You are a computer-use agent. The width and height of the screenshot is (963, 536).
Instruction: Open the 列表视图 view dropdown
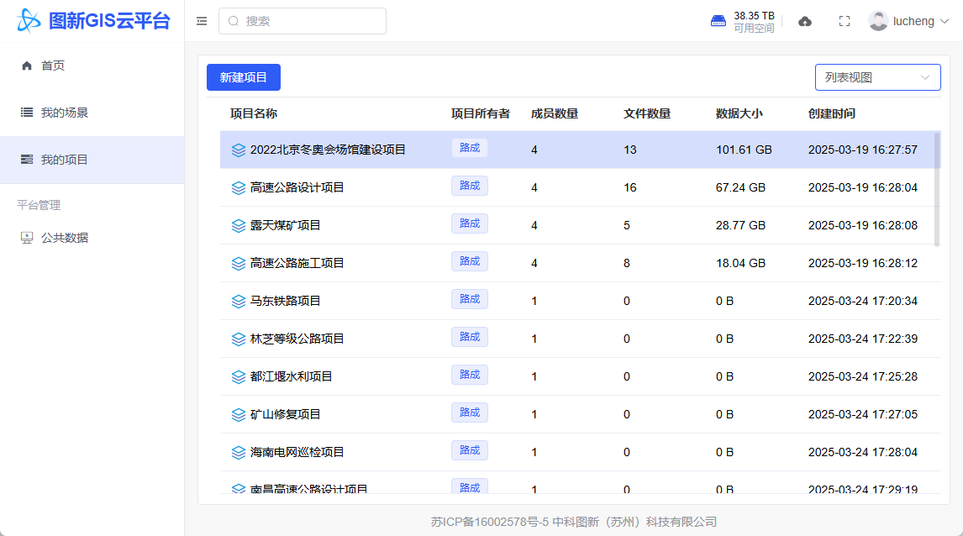pyautogui.click(x=877, y=77)
